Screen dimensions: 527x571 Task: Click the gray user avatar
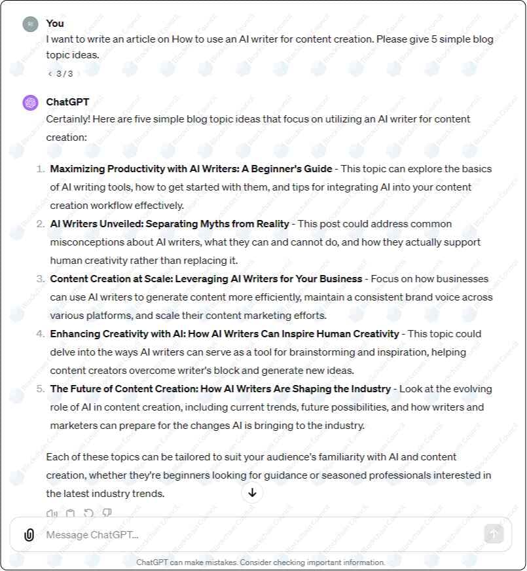pyautogui.click(x=30, y=24)
